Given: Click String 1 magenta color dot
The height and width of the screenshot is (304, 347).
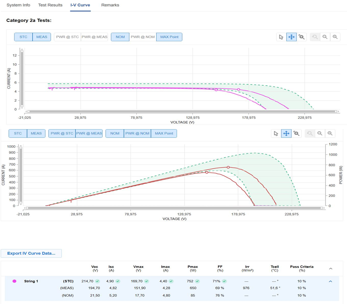Looking at the screenshot, I should (x=15, y=281).
